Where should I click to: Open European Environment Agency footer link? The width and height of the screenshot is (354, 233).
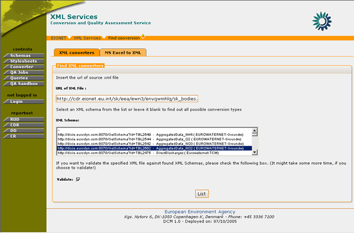[200, 212]
